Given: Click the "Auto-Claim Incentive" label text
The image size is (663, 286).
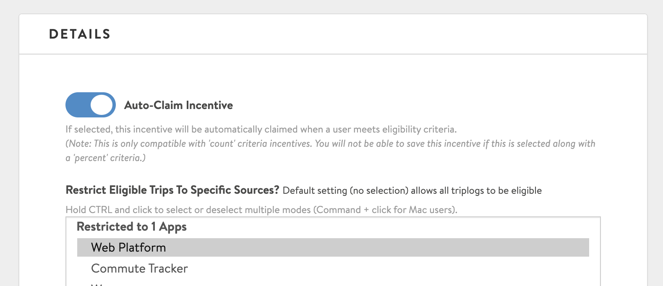Looking at the screenshot, I should click(x=178, y=105).
